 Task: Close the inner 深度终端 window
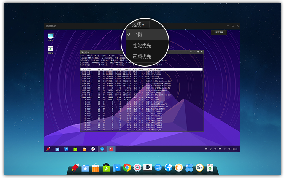[202, 52]
